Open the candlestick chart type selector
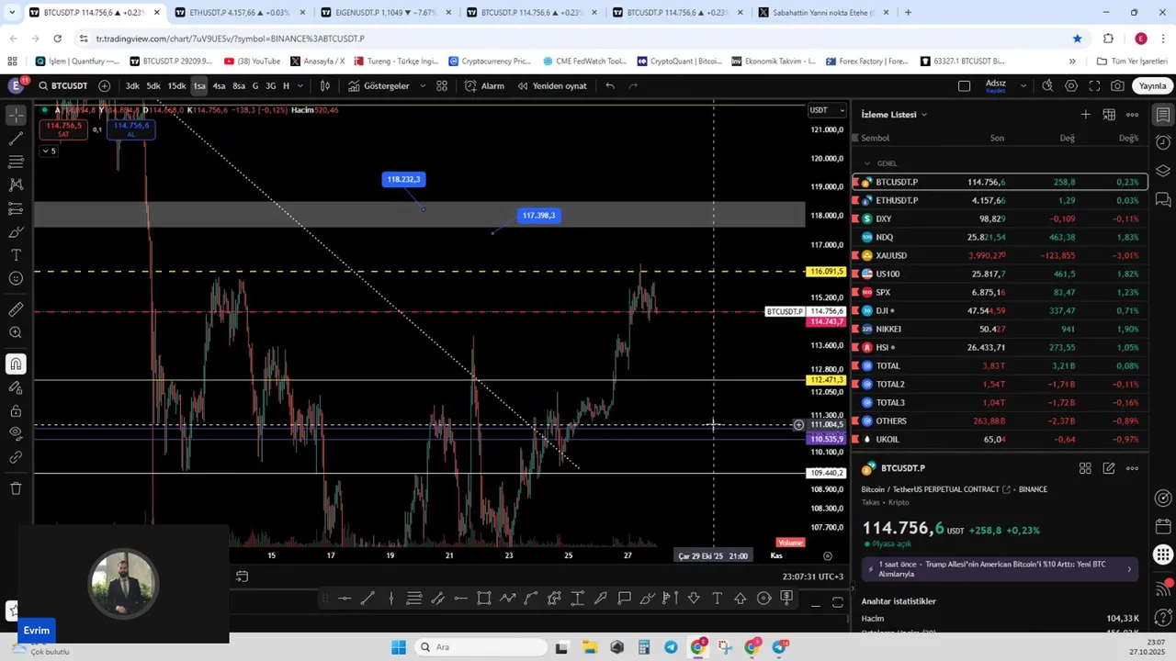Image resolution: width=1176 pixels, height=661 pixels. tap(324, 85)
